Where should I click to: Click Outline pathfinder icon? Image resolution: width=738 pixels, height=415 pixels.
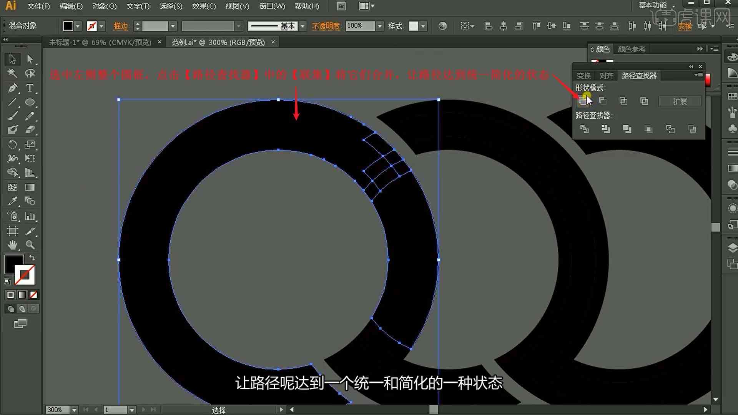670,129
